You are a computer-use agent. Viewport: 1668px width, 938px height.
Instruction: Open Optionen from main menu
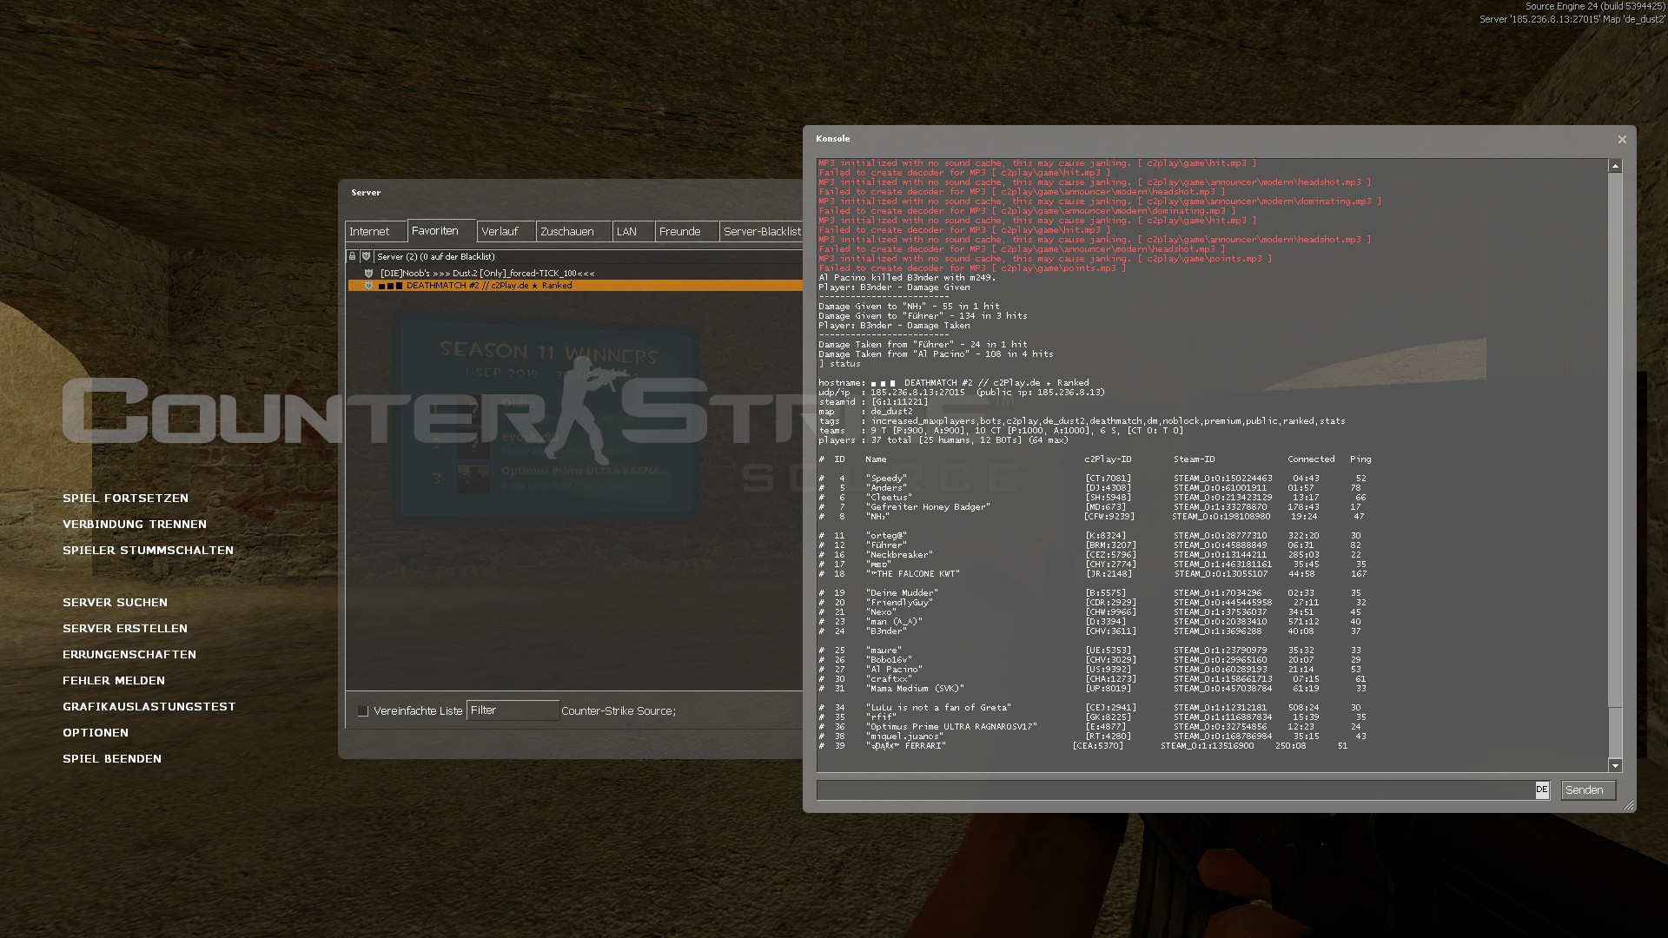click(x=96, y=733)
